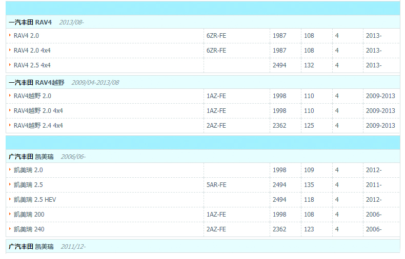Click power value 125 in RAV4越野 2.4 4x4 row
Screen dimensions: 405x259
pos(309,126)
